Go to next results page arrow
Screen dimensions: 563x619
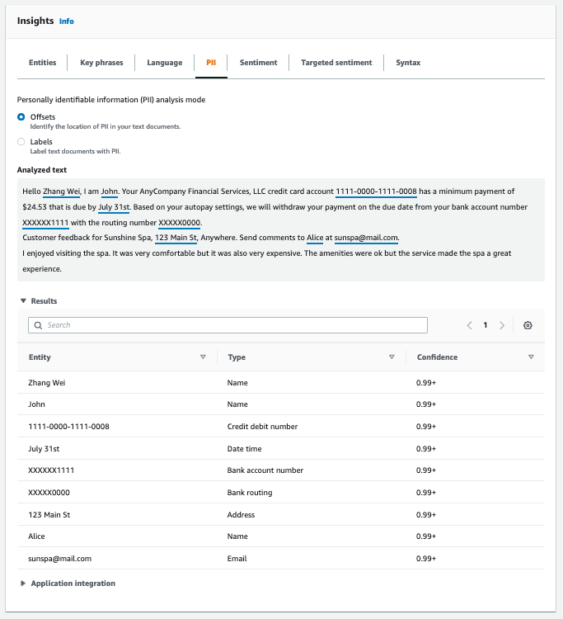(x=502, y=325)
